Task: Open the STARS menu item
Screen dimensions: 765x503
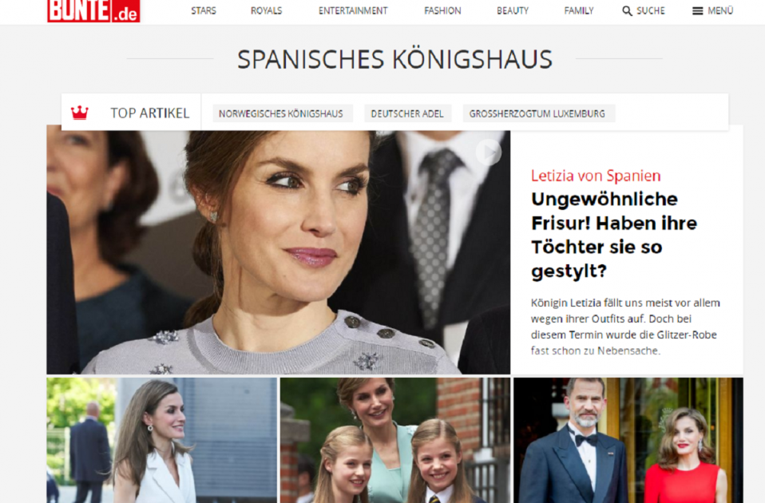Action: (204, 10)
